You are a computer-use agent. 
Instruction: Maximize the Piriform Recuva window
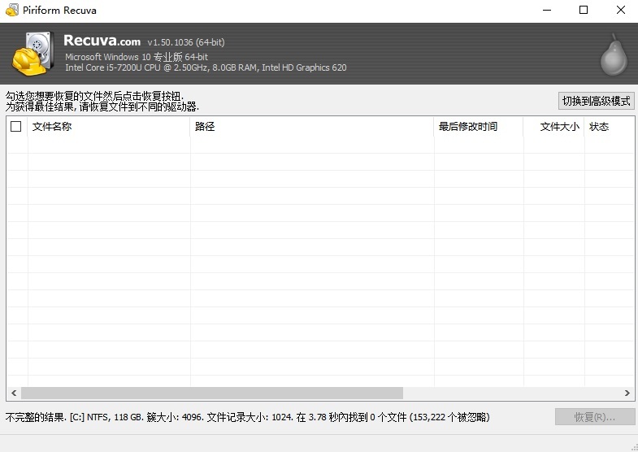(x=583, y=11)
